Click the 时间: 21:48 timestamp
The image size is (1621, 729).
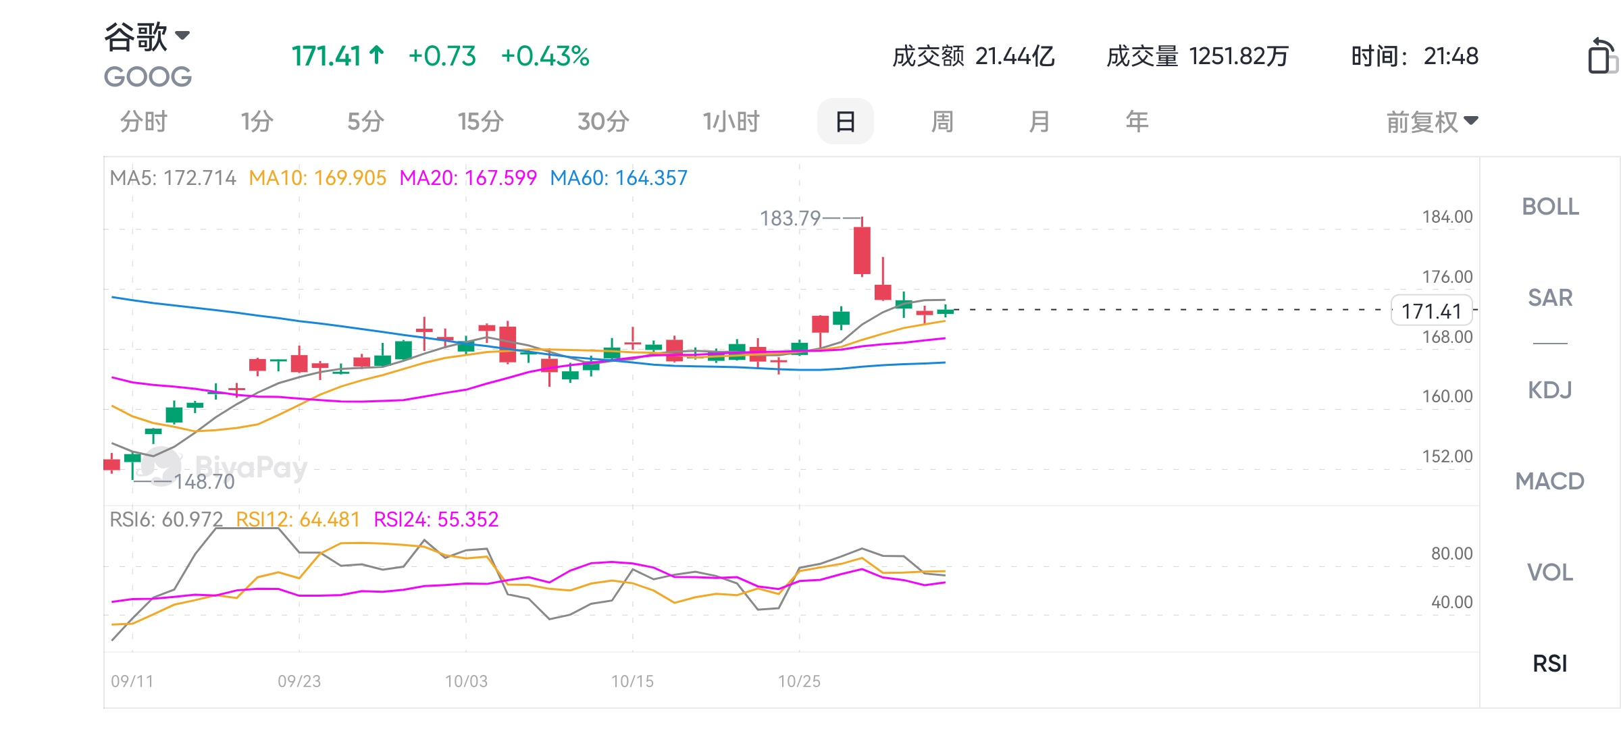1414,56
